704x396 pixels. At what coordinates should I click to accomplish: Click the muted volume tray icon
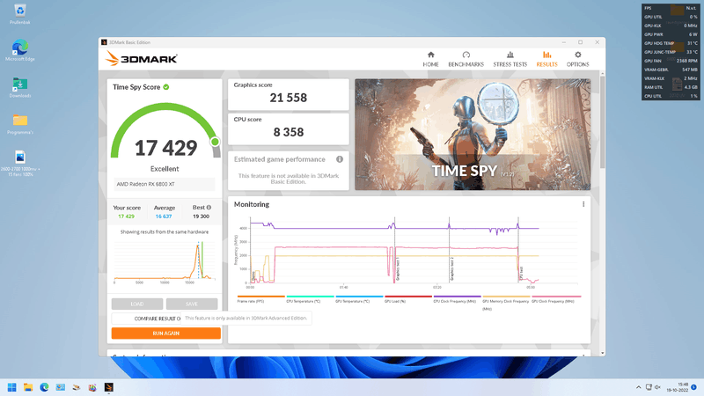pyautogui.click(x=657, y=387)
